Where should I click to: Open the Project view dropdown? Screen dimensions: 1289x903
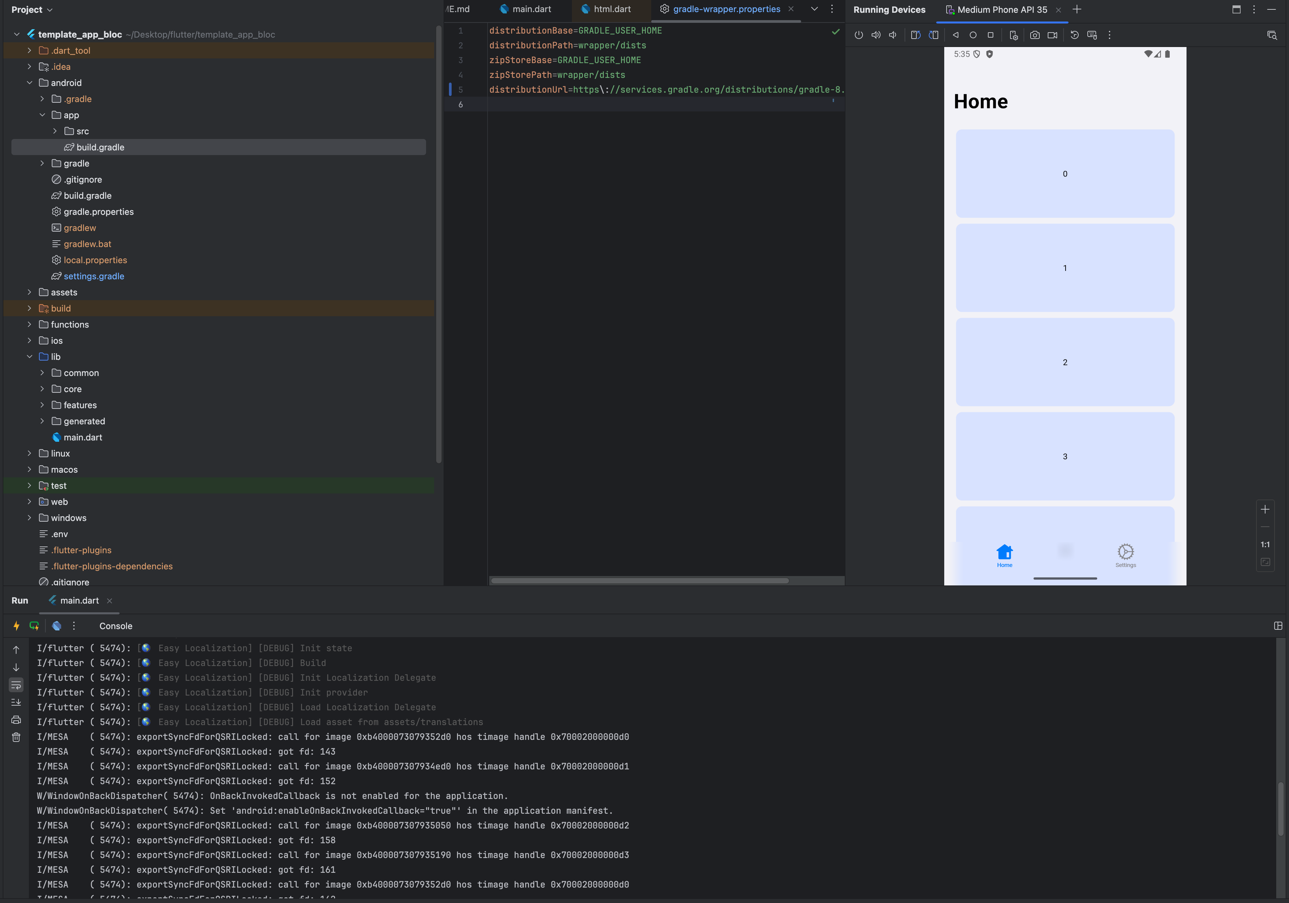tap(32, 9)
